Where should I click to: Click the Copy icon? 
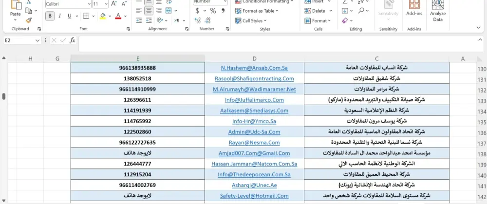pos(29,11)
